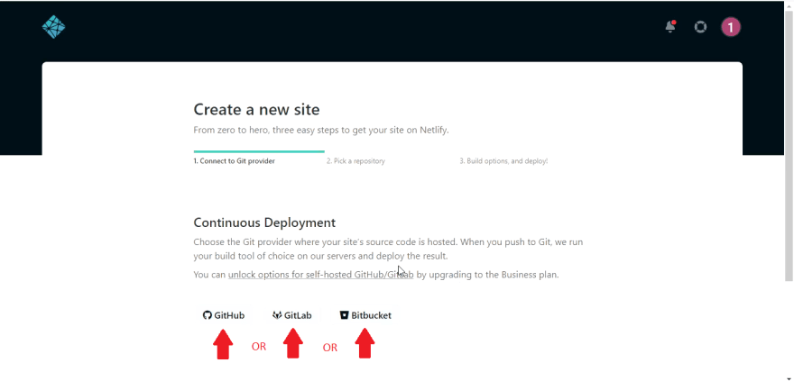Connect with the GitLab button

292,315
